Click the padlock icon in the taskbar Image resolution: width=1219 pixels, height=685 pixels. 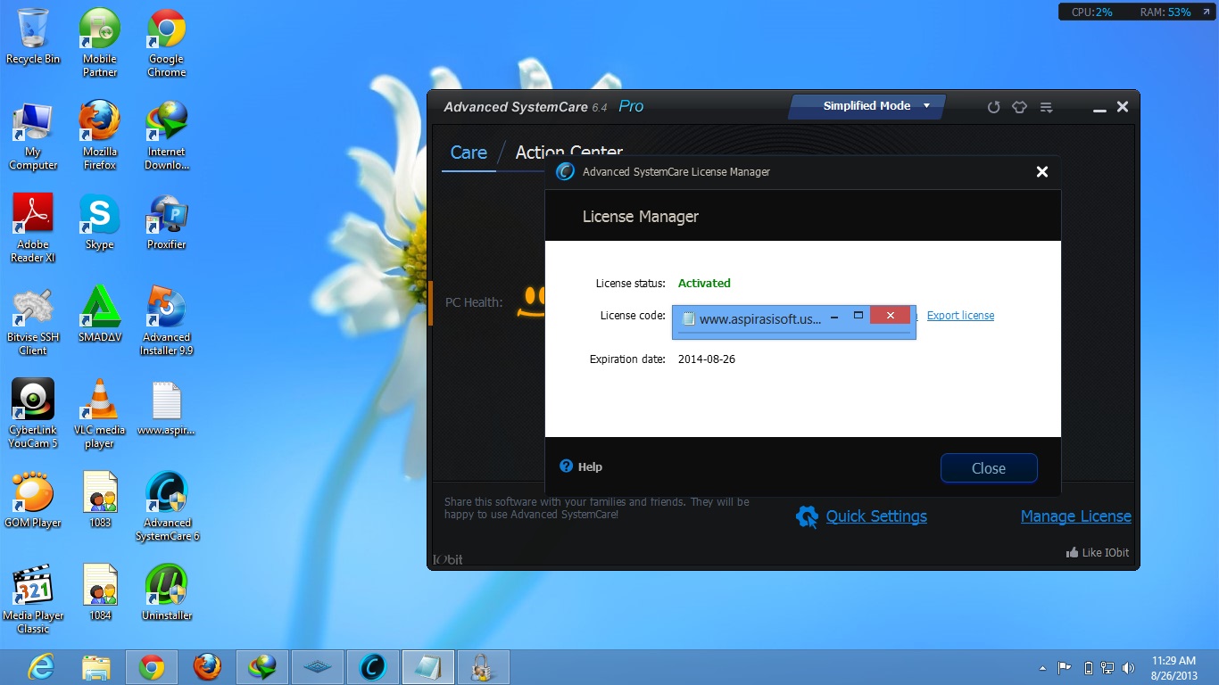(483, 667)
